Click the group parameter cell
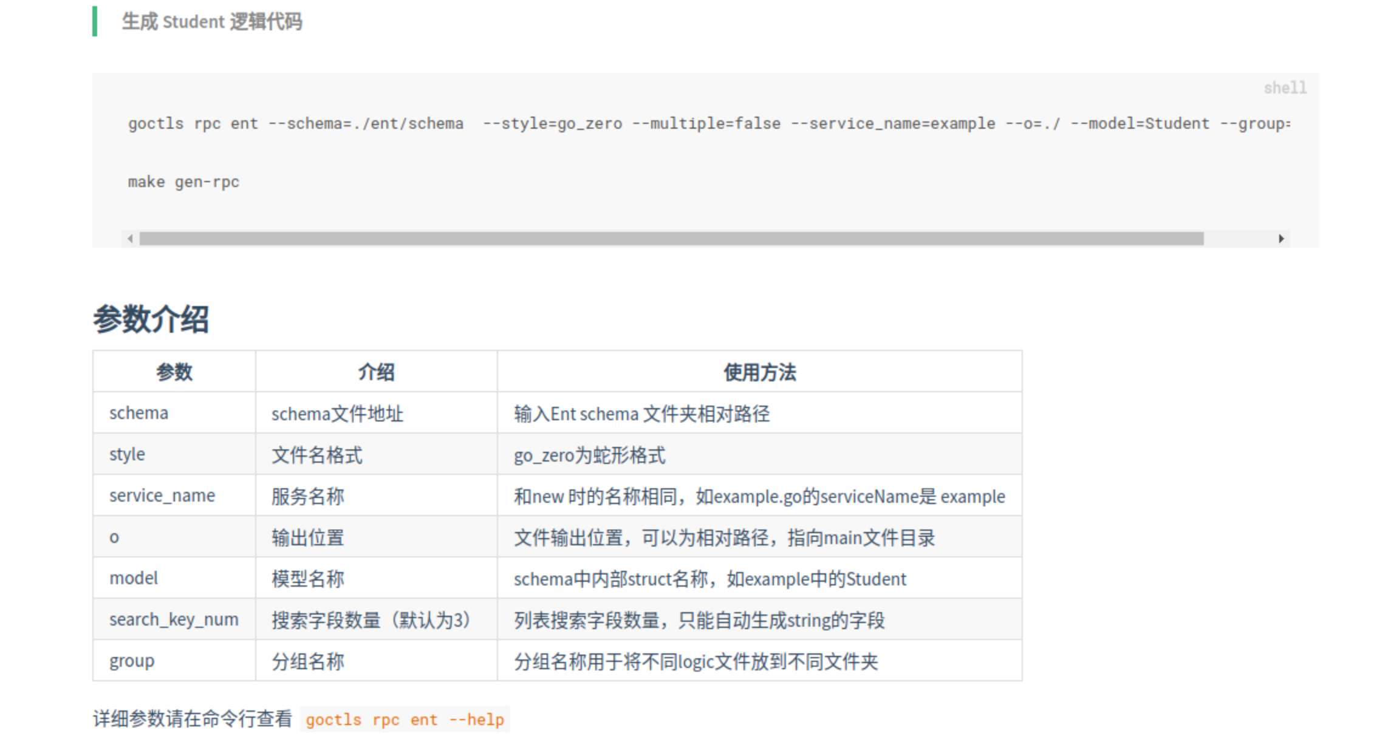Image resolution: width=1374 pixels, height=753 pixels. (x=132, y=661)
